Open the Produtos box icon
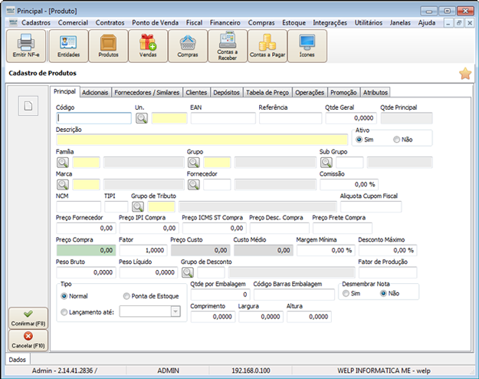 pyautogui.click(x=108, y=46)
